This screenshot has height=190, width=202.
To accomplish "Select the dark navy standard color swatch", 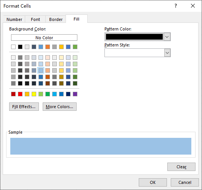I will coord(68,94).
